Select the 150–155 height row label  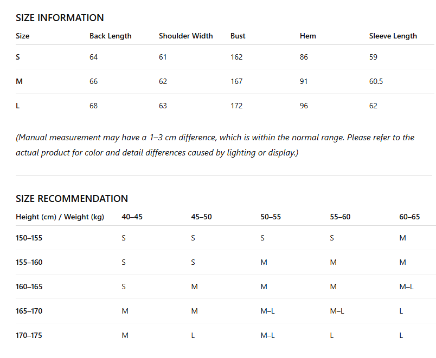pos(29,238)
